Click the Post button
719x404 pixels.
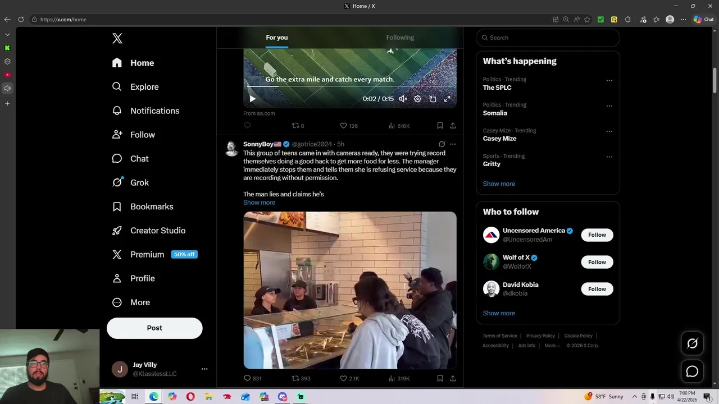(154, 328)
